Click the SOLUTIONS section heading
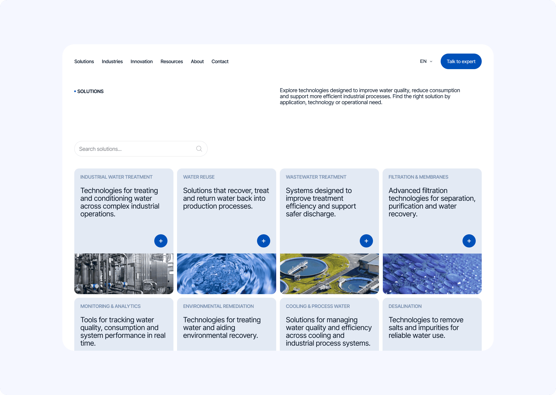The image size is (556, 395). (90, 91)
